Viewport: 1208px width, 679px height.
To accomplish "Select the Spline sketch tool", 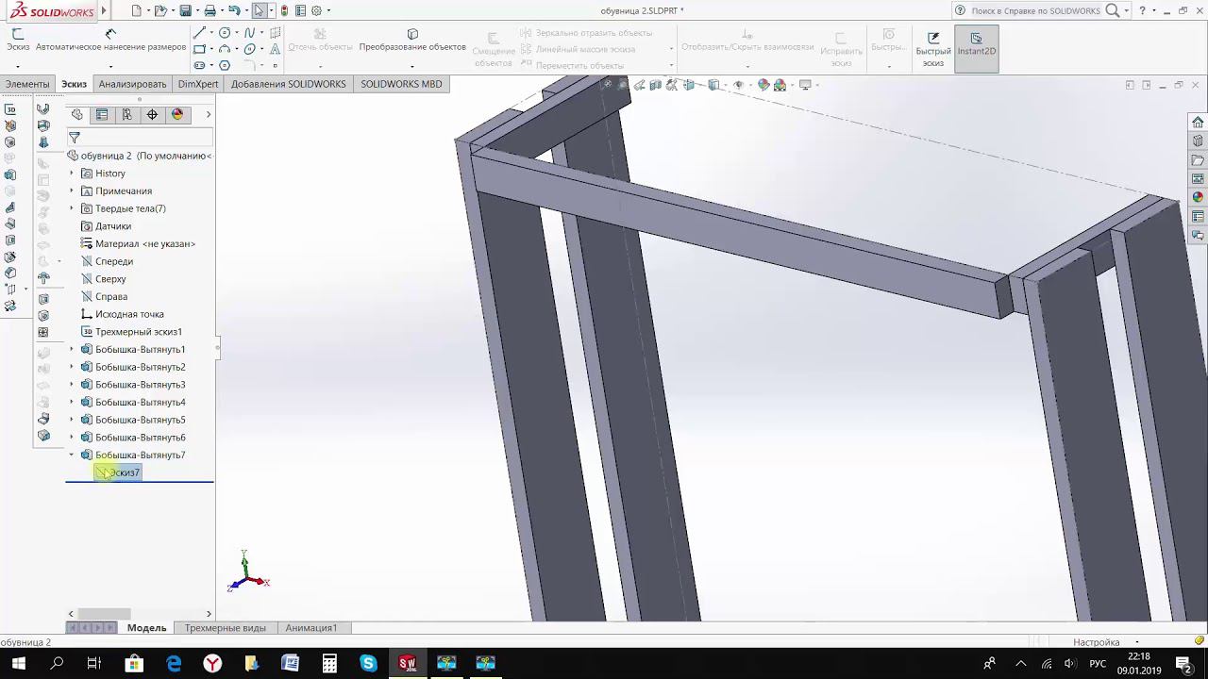I will point(249,32).
